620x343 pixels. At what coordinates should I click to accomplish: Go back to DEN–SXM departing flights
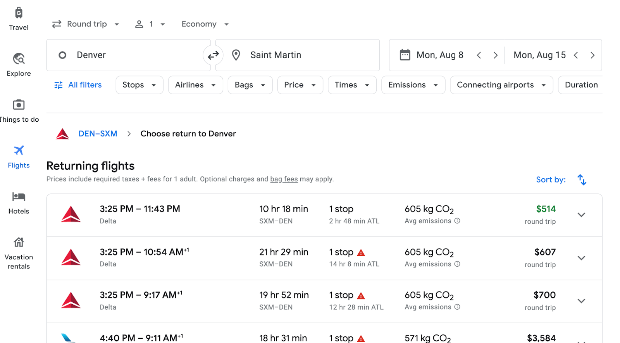98,134
